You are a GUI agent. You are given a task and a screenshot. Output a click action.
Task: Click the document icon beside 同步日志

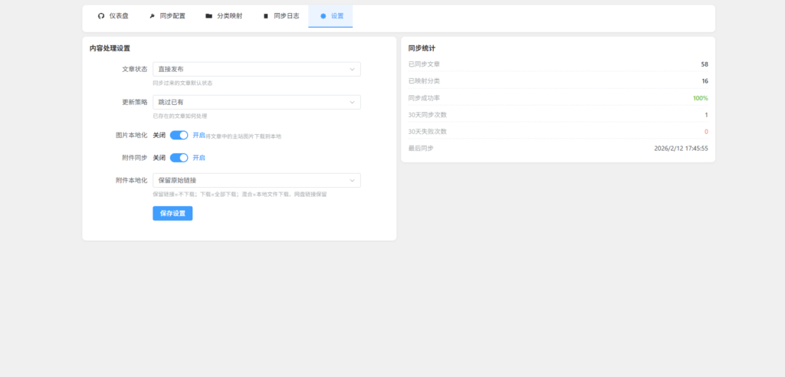[266, 15]
